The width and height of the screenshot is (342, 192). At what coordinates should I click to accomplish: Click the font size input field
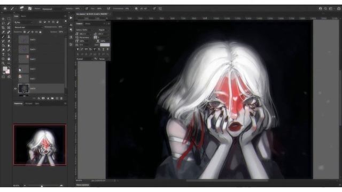[85, 34]
